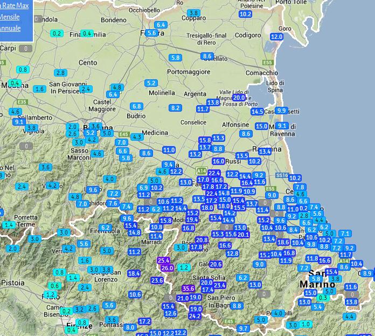The width and height of the screenshot is (375, 336).
Task: Switch to the Annuale view link
Action: point(10,28)
